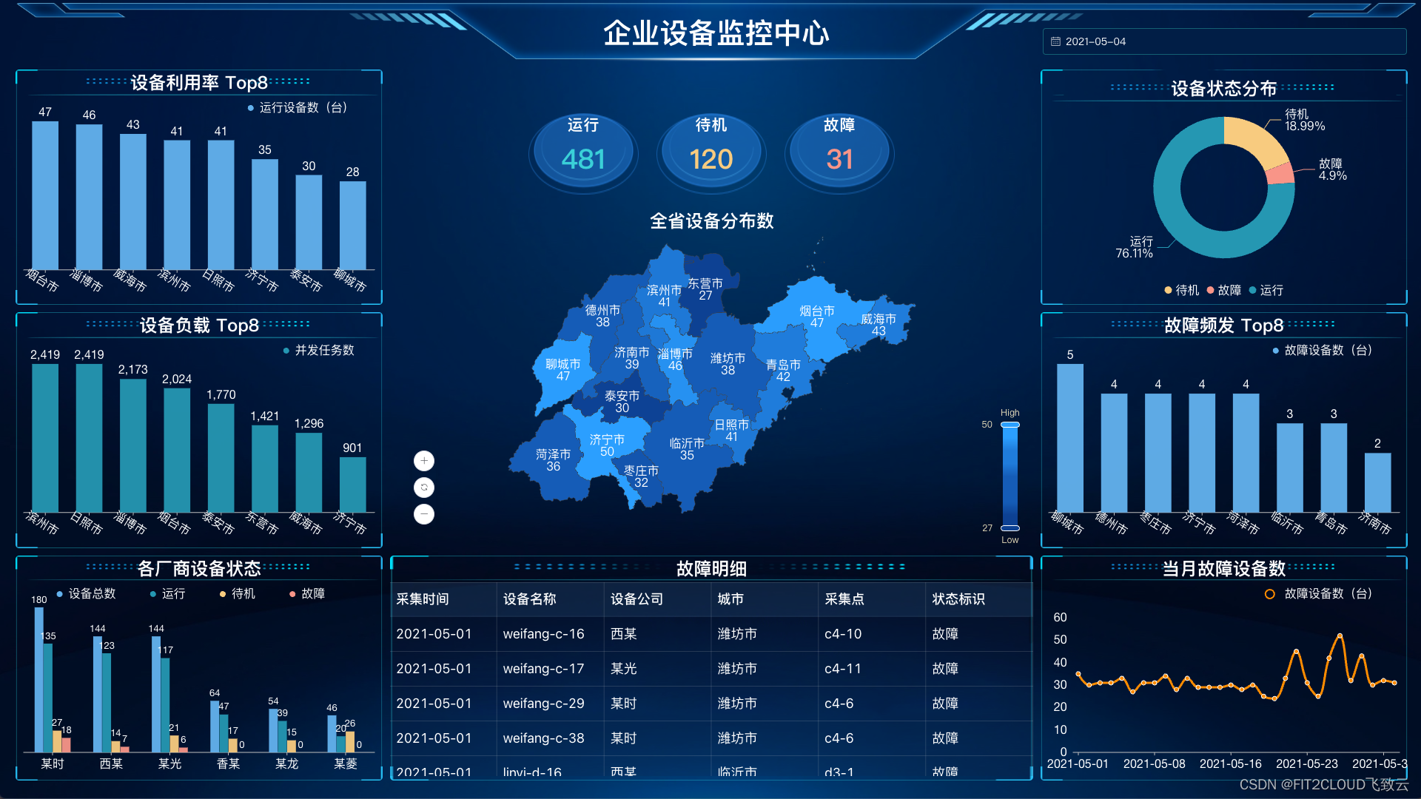Toggle 故障 legend in device status donut
The image size is (1421, 799).
tap(1224, 290)
